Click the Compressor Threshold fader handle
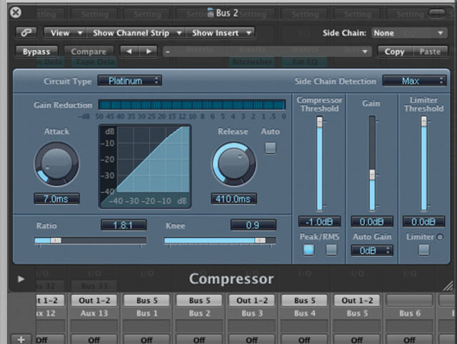The image size is (457, 344). click(x=320, y=122)
